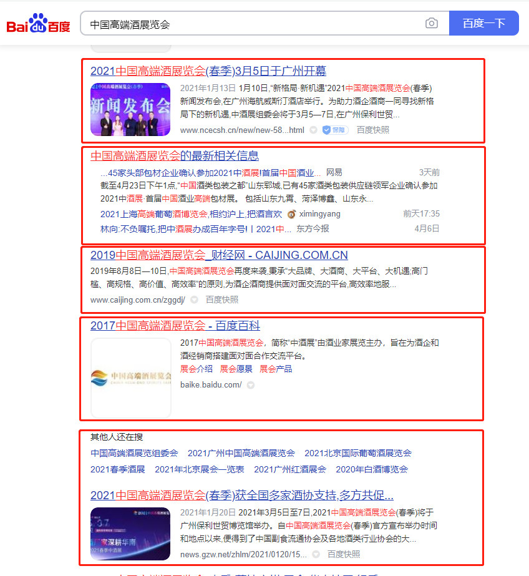Expand dropdown arrow beside news.gzw.net URL
The width and height of the screenshot is (529, 576).
pyautogui.click(x=316, y=554)
